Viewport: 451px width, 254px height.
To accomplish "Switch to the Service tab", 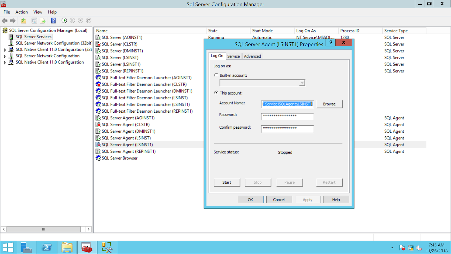I will tap(234, 56).
